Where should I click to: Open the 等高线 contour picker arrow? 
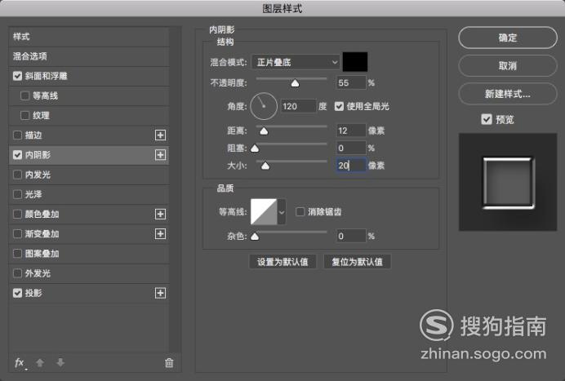(282, 212)
